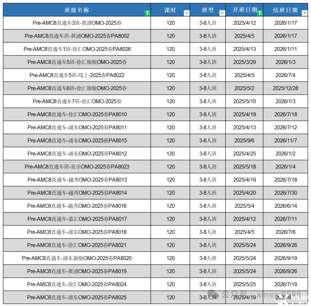Click end date 2025/12/28
The height and width of the screenshot is (307, 311).
[285, 88]
